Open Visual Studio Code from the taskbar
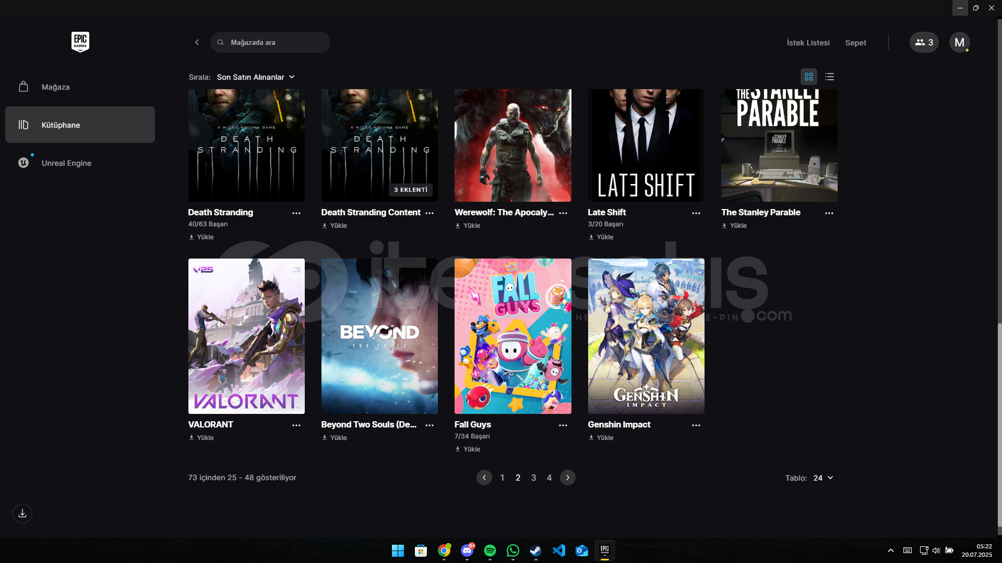Screen dimensions: 1002x563 click(559, 550)
